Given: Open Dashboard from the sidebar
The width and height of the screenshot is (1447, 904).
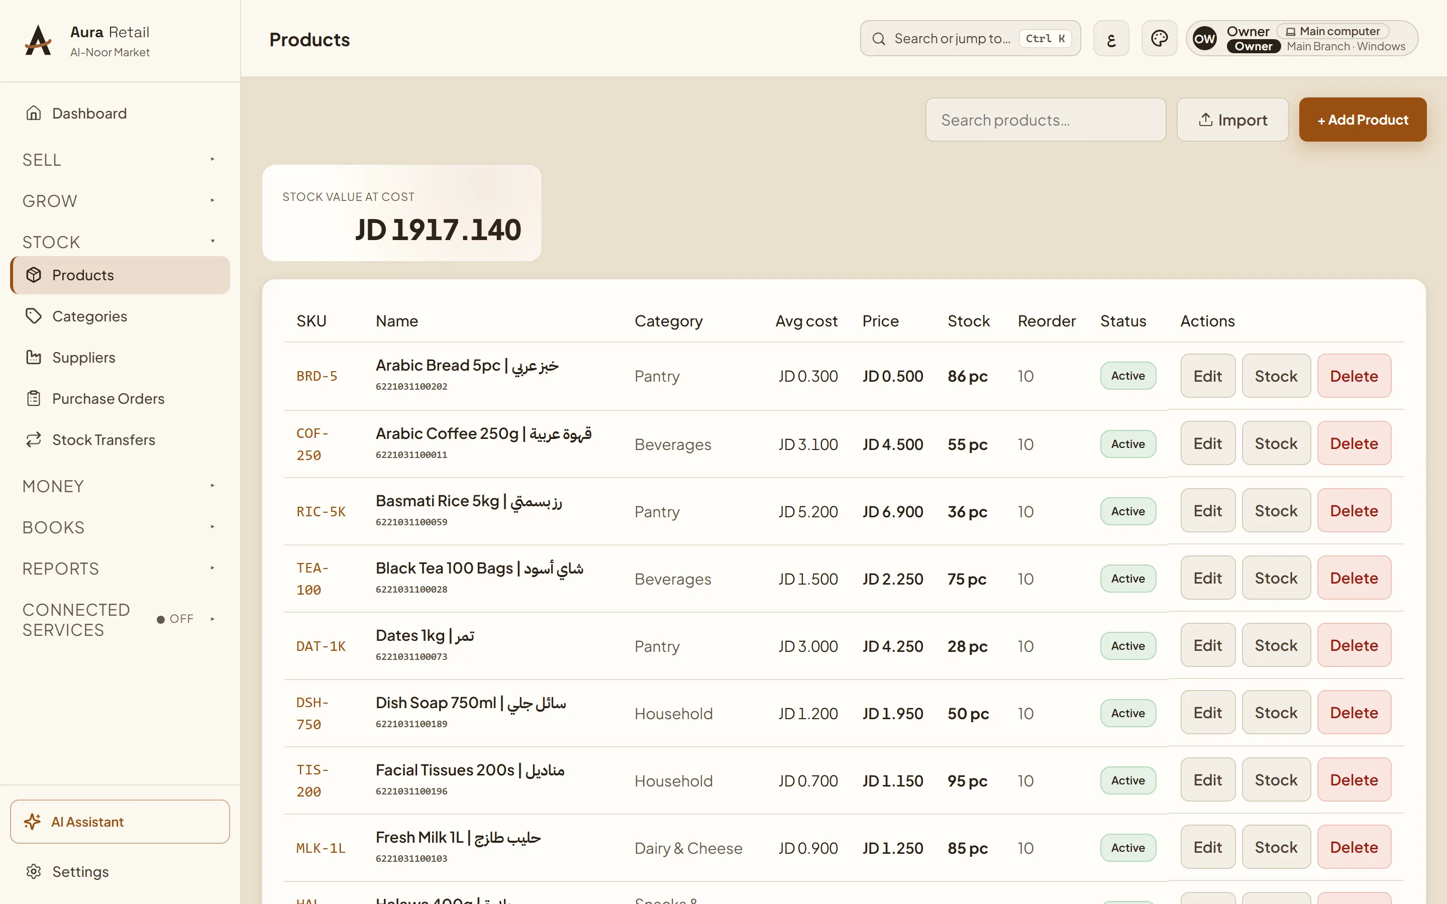Looking at the screenshot, I should [120, 113].
